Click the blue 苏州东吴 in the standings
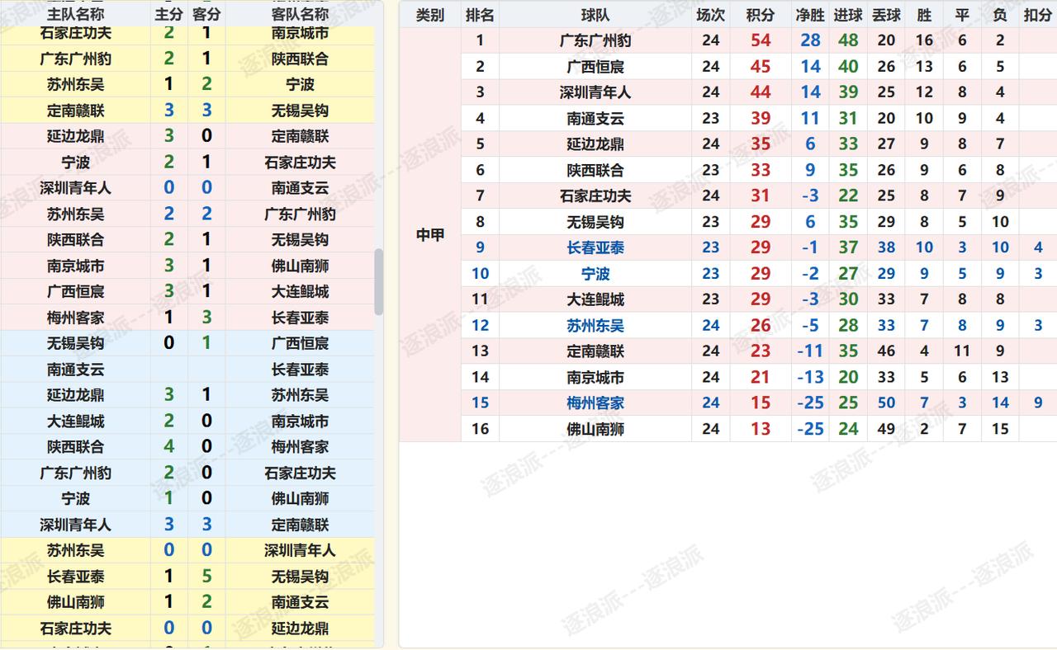The width and height of the screenshot is (1057, 650). pos(595,326)
